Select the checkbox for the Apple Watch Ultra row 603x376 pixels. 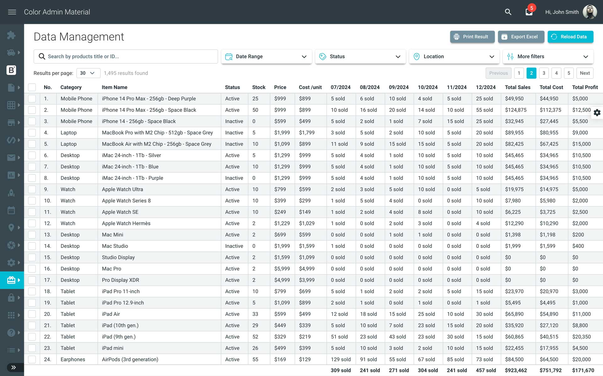(x=32, y=189)
